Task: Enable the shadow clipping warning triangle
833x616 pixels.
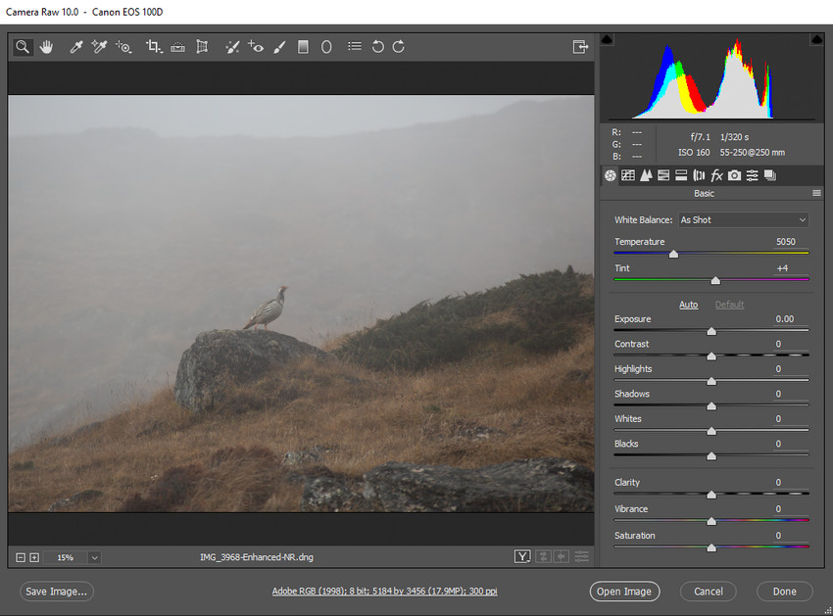Action: tap(609, 39)
